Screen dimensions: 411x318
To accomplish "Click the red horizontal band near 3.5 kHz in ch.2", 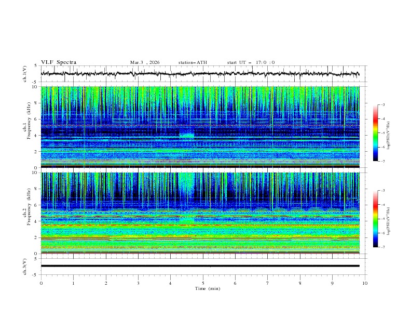I will click(200, 225).
